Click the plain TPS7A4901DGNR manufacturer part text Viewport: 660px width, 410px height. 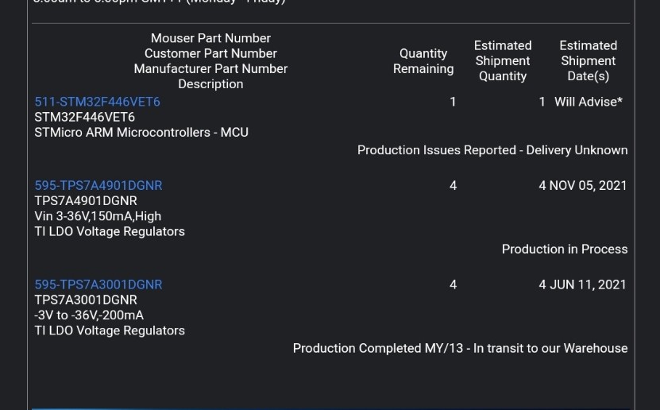pyautogui.click(x=86, y=201)
